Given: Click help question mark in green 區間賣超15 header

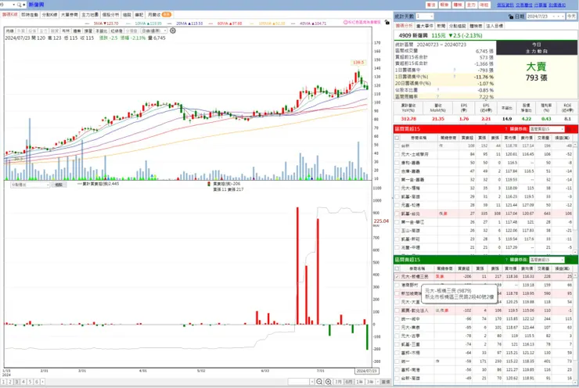Looking at the screenshot, I should 506,260.
